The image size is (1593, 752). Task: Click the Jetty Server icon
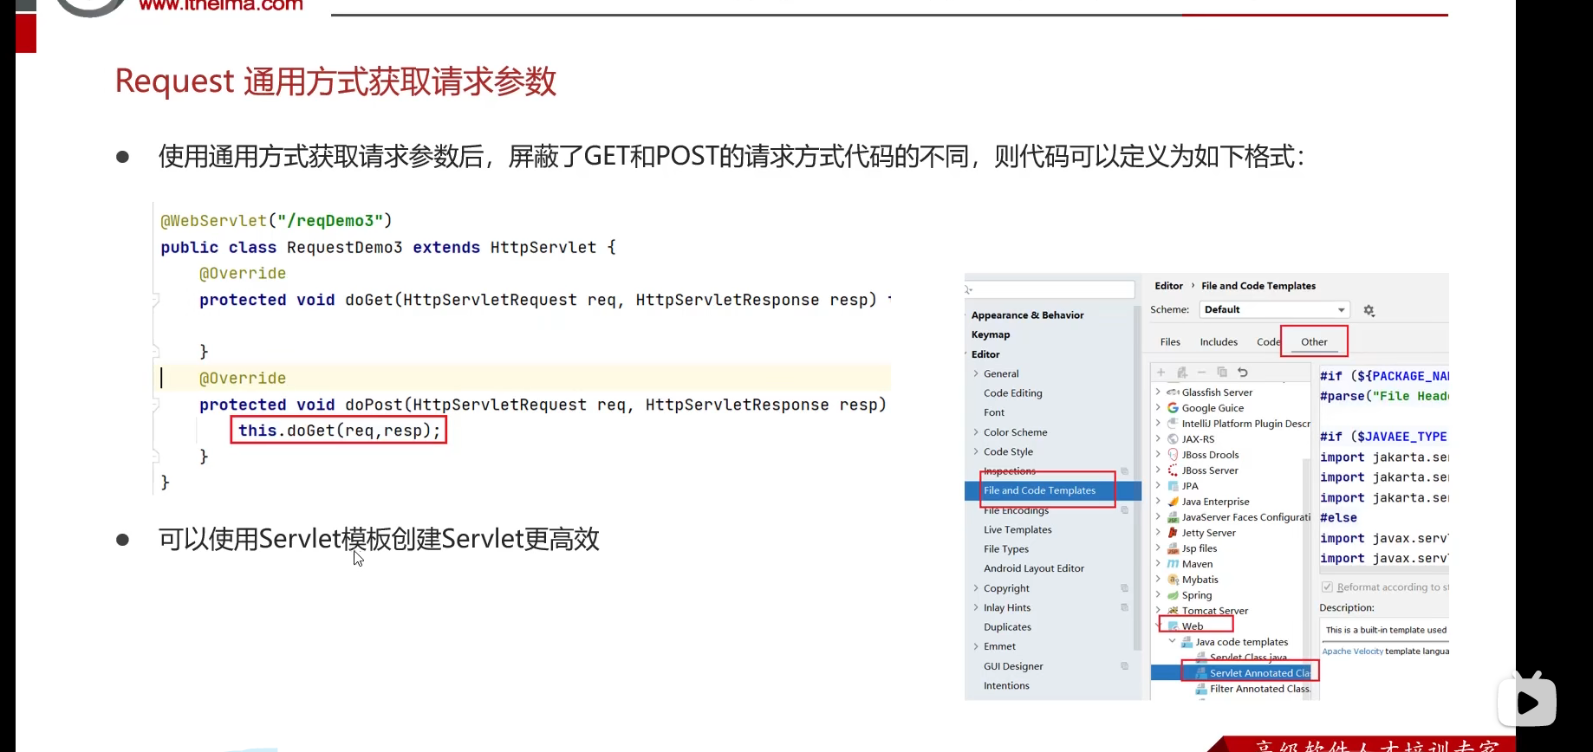[1173, 533]
